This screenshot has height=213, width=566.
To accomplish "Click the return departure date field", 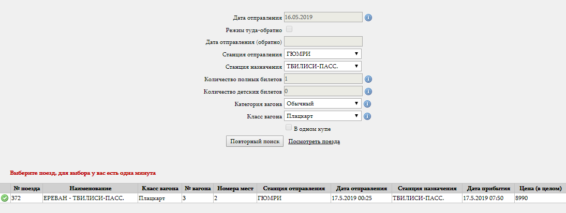I will pos(323,41).
